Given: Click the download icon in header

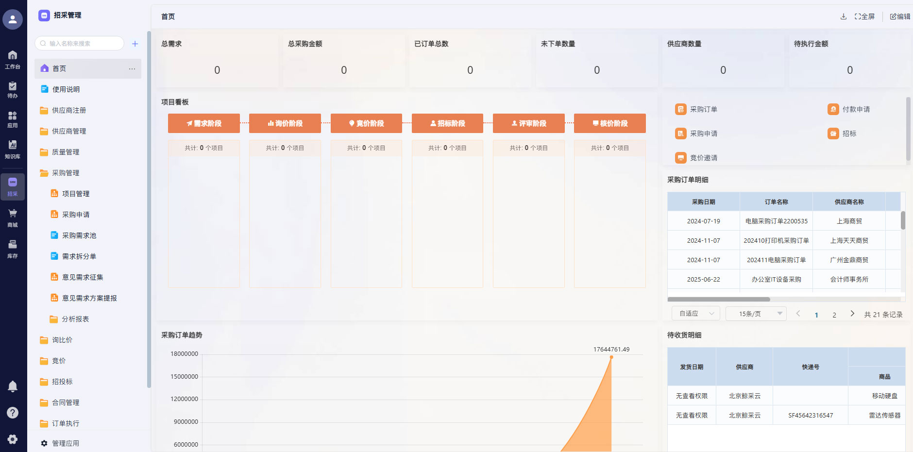Looking at the screenshot, I should (844, 17).
